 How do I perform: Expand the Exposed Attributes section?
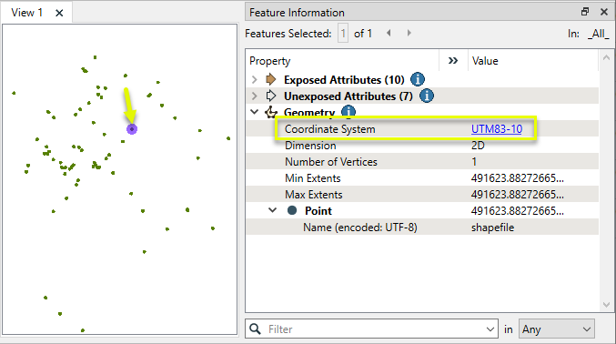point(255,79)
